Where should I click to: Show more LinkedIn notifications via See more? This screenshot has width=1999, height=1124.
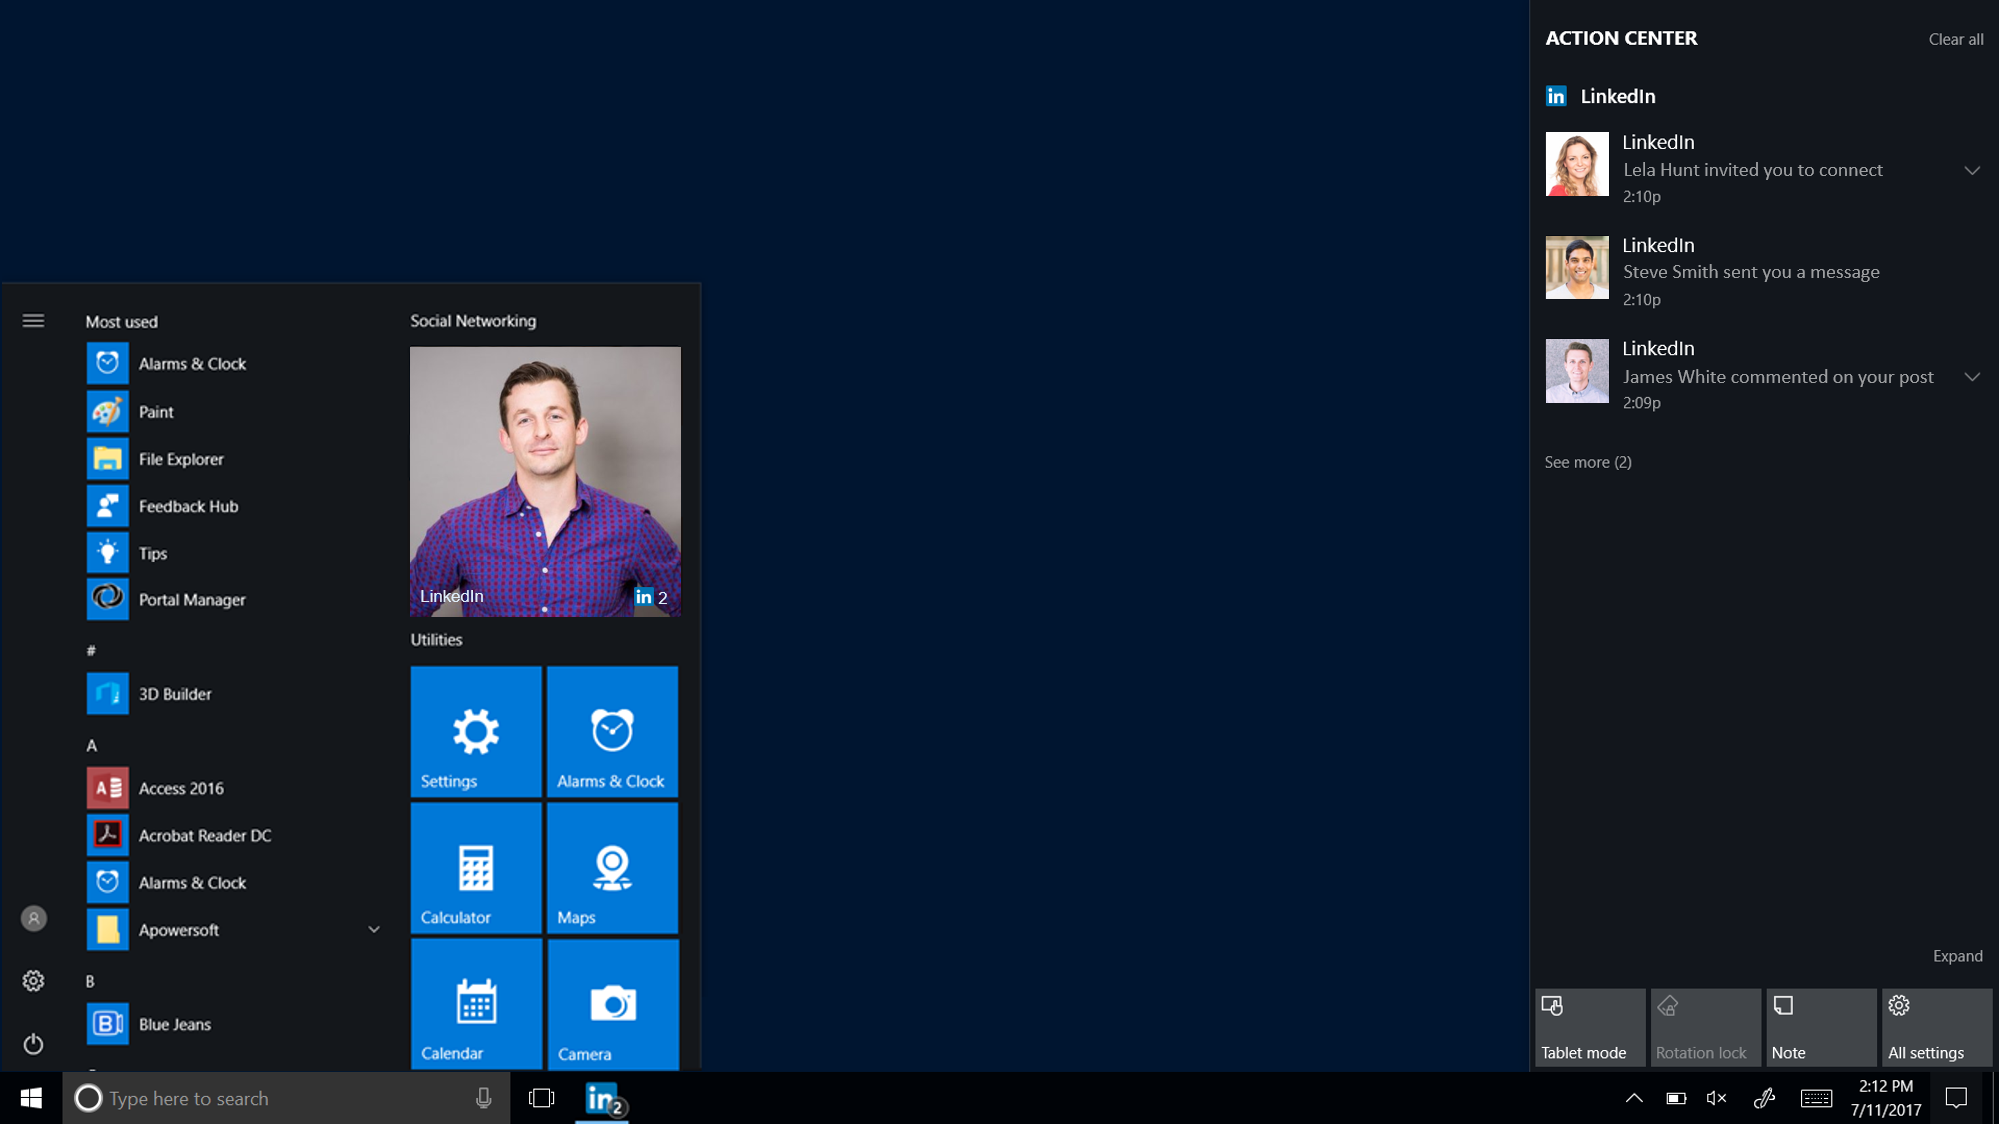pos(1587,462)
